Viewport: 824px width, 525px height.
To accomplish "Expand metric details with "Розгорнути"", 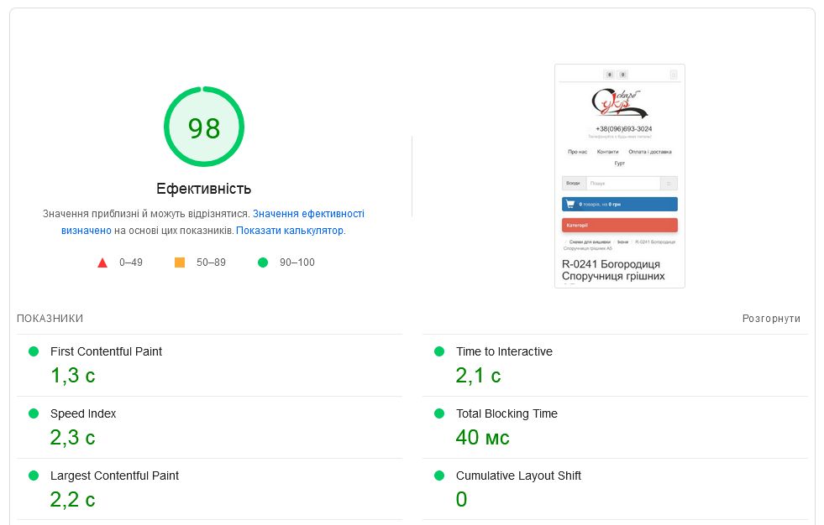I will coord(771,319).
